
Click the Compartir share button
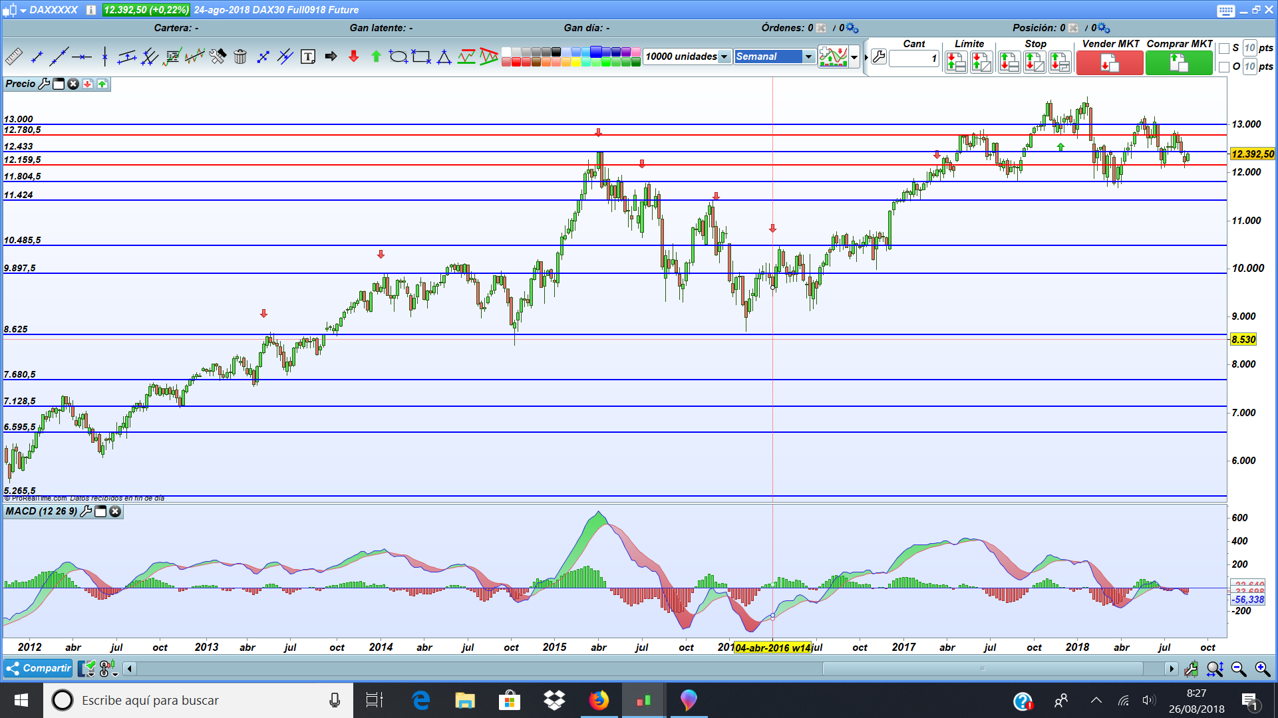pos(38,668)
